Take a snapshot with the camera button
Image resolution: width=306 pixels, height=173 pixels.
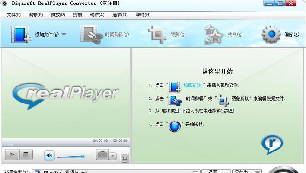(102, 155)
